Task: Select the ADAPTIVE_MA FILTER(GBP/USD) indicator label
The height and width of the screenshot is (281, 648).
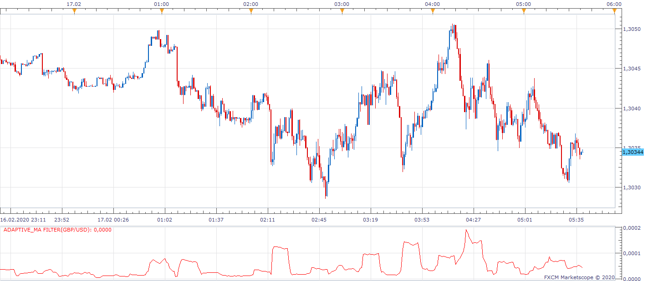Action: 57,230
